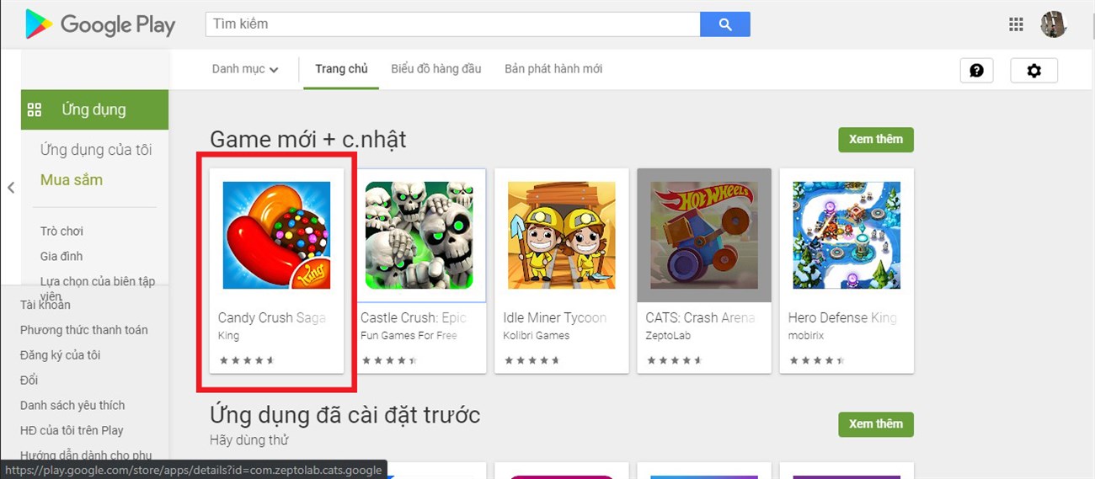Screen dimensions: 1095x479
Task: Open the Hero Defense King icon
Action: [847, 236]
